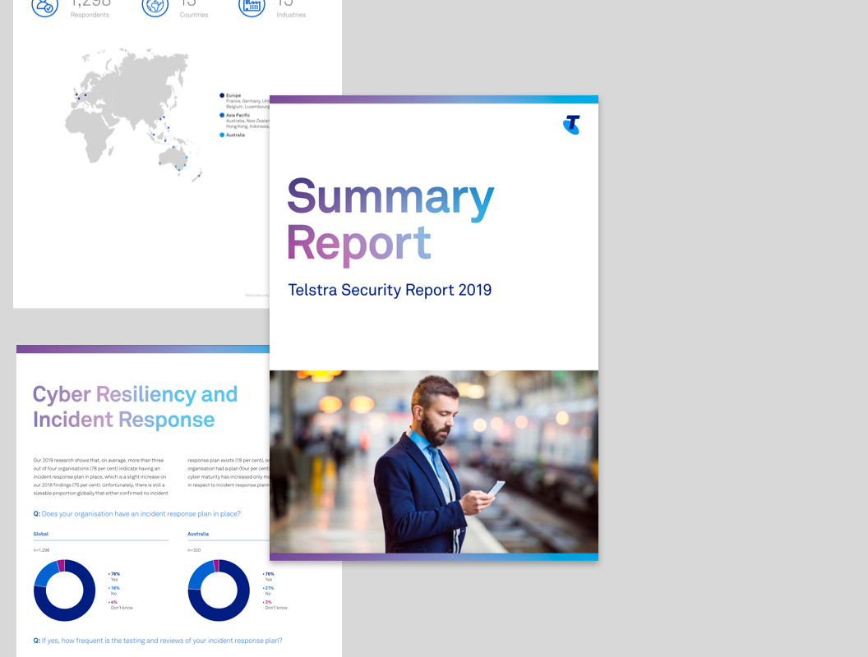Click the 4% Don't know legend entry
The image size is (868, 657).
120,604
